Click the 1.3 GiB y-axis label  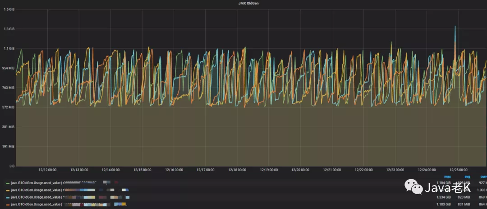9,29
